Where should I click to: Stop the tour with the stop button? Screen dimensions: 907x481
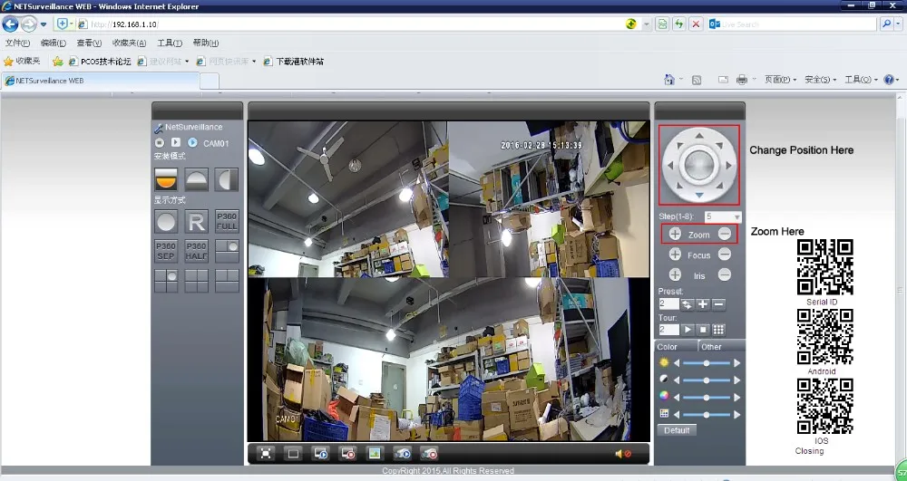point(703,330)
